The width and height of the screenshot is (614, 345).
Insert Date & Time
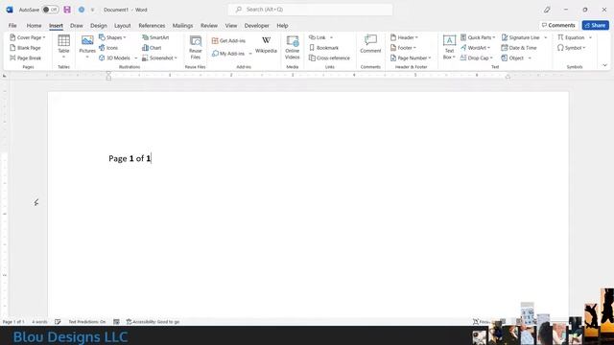pyautogui.click(x=519, y=48)
